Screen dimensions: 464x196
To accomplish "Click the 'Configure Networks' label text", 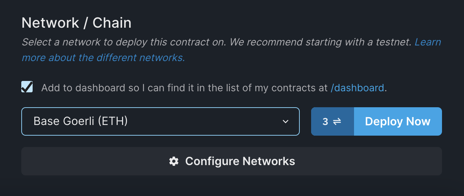I will tap(240, 161).
